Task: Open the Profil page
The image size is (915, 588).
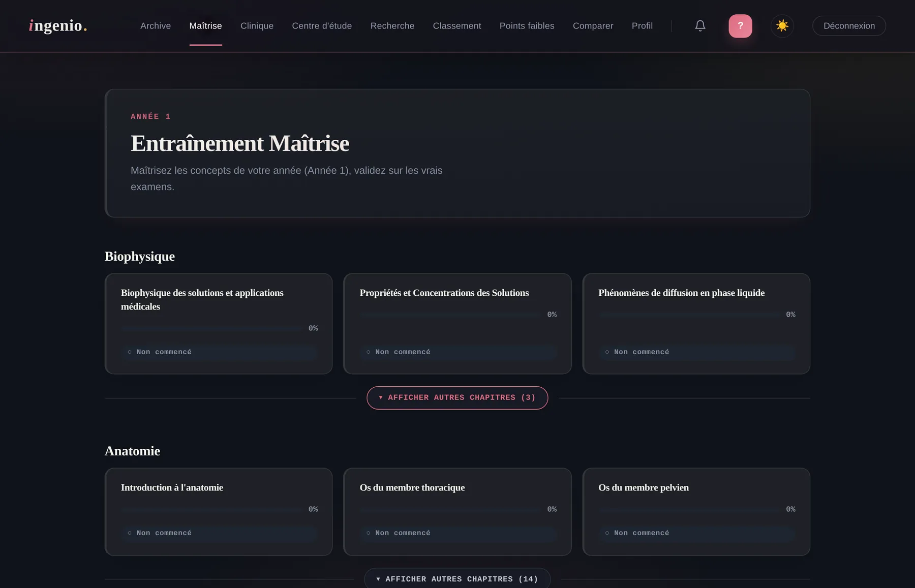Action: (x=642, y=26)
